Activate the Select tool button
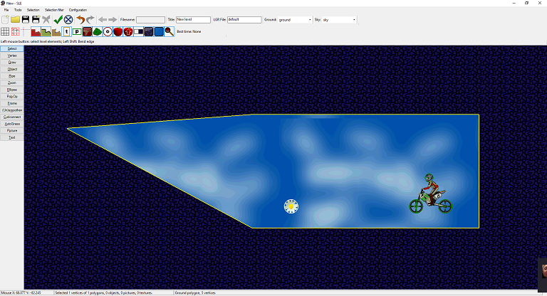This screenshot has width=547, height=296. coord(12,49)
